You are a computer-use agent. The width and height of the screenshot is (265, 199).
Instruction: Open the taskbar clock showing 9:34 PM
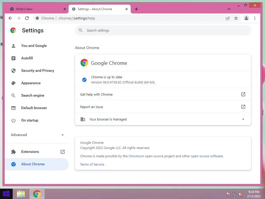[x=254, y=194]
